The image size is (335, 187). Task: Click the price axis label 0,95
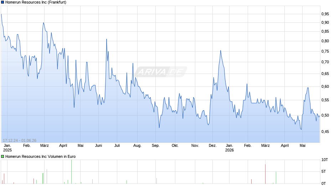[x=325, y=14]
